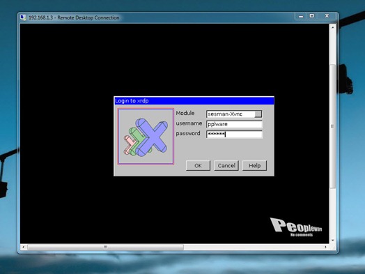Screen dimensions: 365x274
Task: Cancel the xrdp login
Action: [x=226, y=166]
